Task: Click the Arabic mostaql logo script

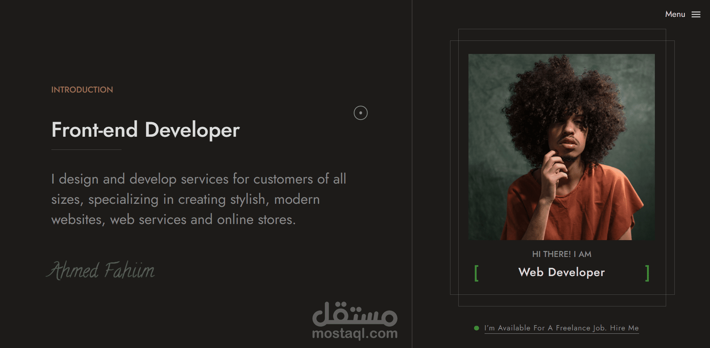Action: point(355,314)
